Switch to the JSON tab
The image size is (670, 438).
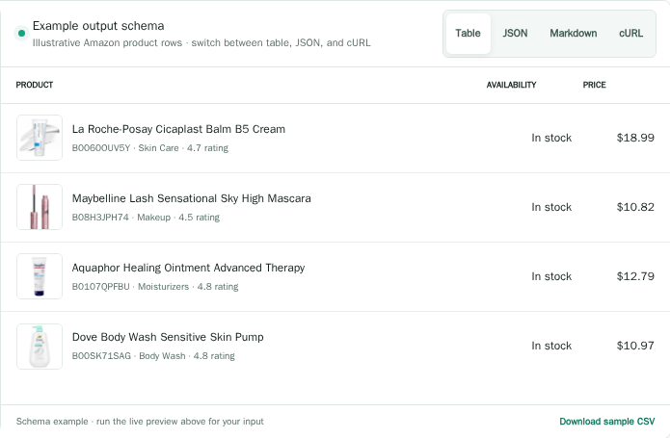pyautogui.click(x=515, y=34)
